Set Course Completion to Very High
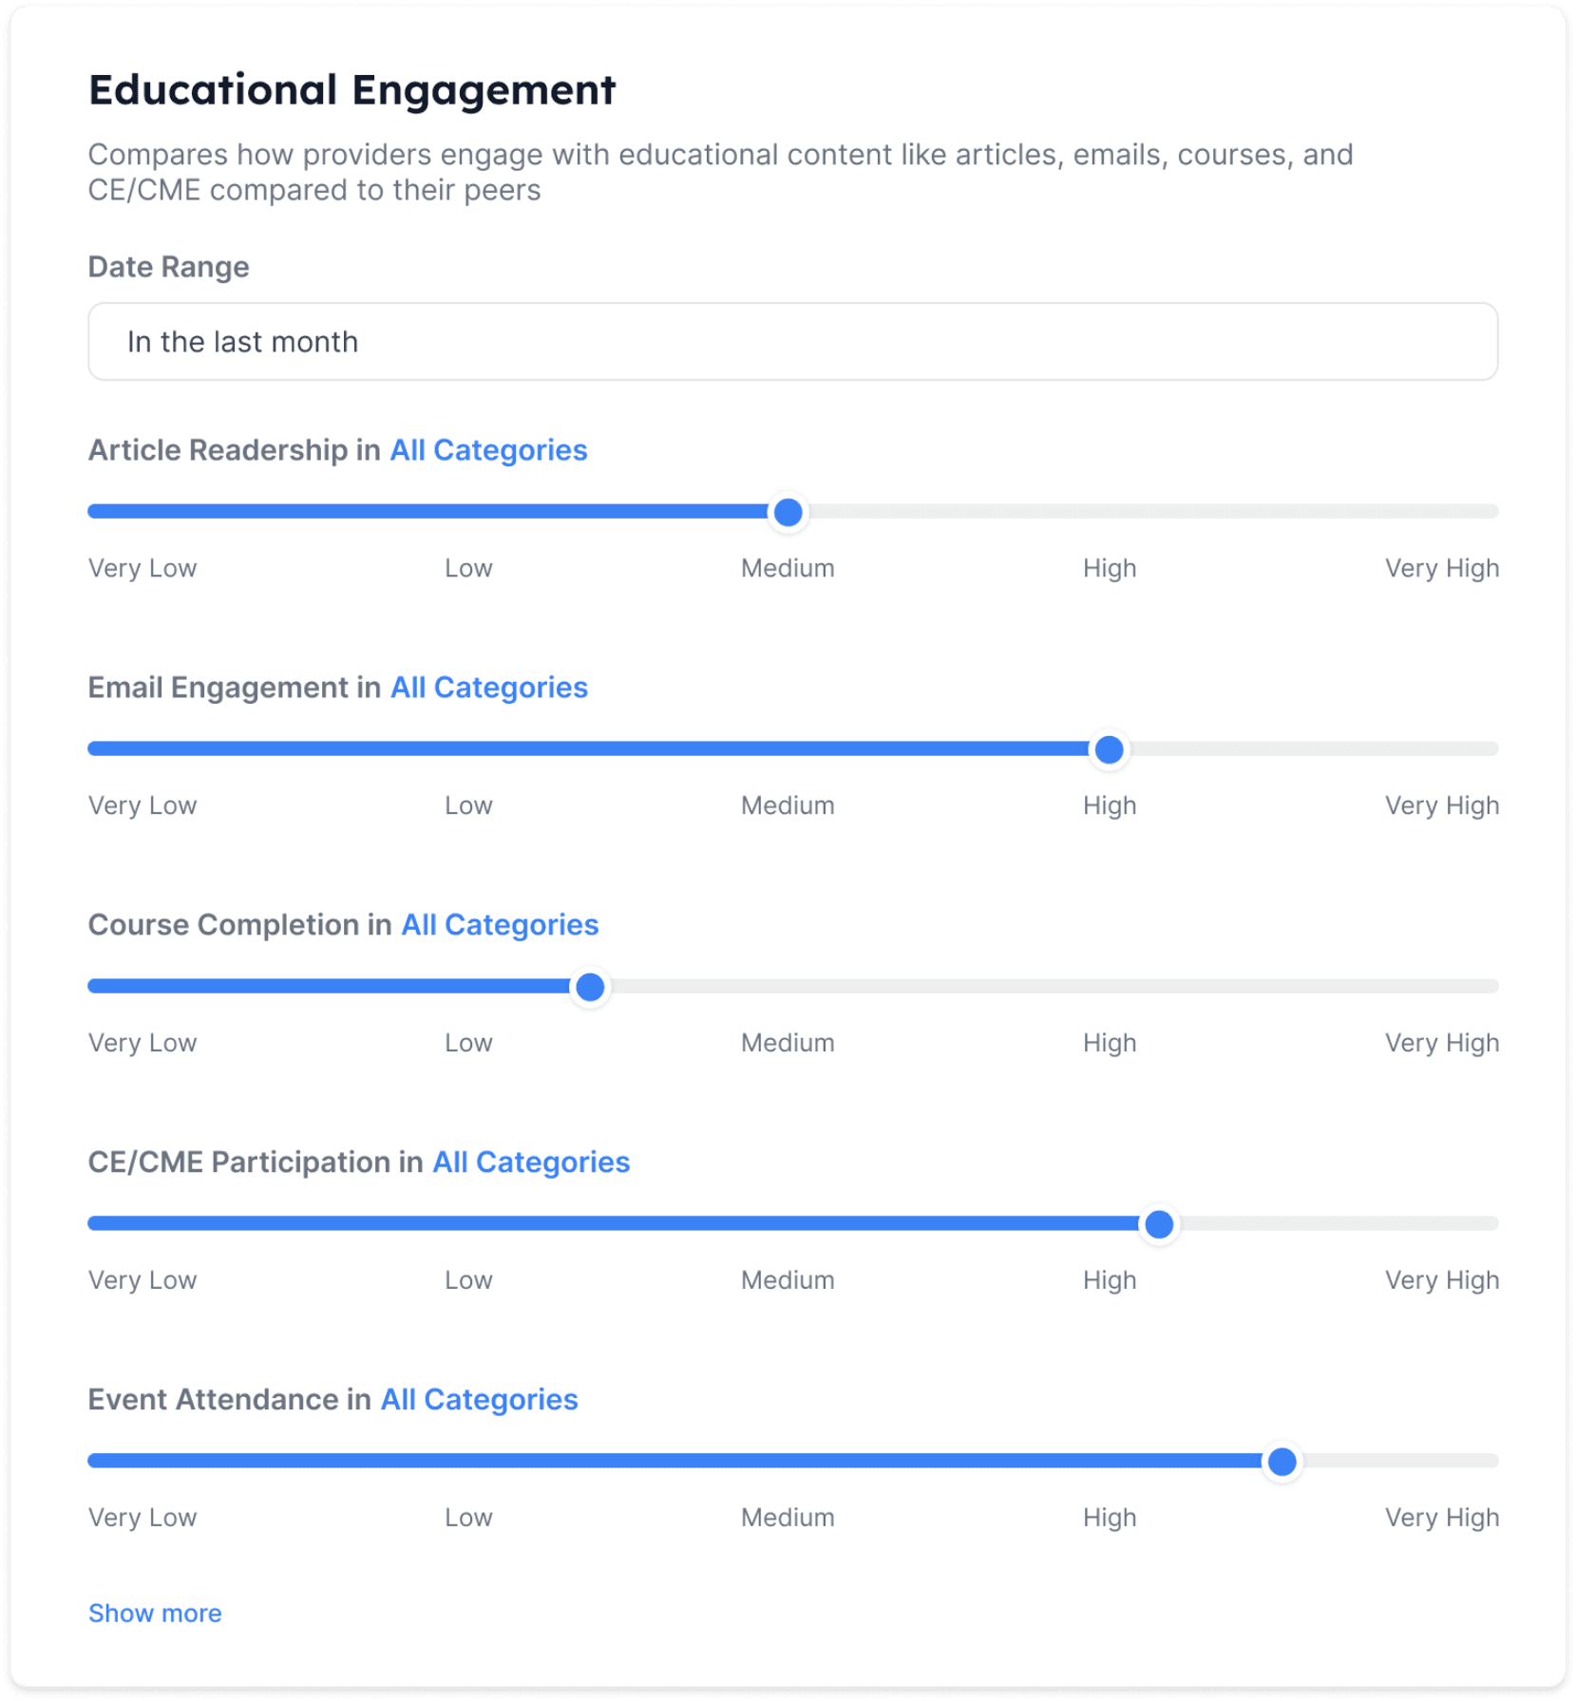 (1491, 987)
